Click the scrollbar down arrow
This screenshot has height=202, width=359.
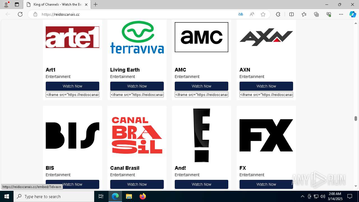tap(356, 186)
